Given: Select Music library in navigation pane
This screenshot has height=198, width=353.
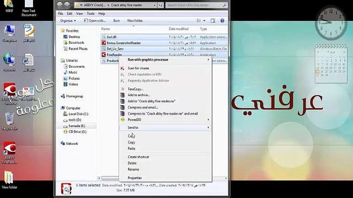Looking at the screenshot, I should point(73,72).
